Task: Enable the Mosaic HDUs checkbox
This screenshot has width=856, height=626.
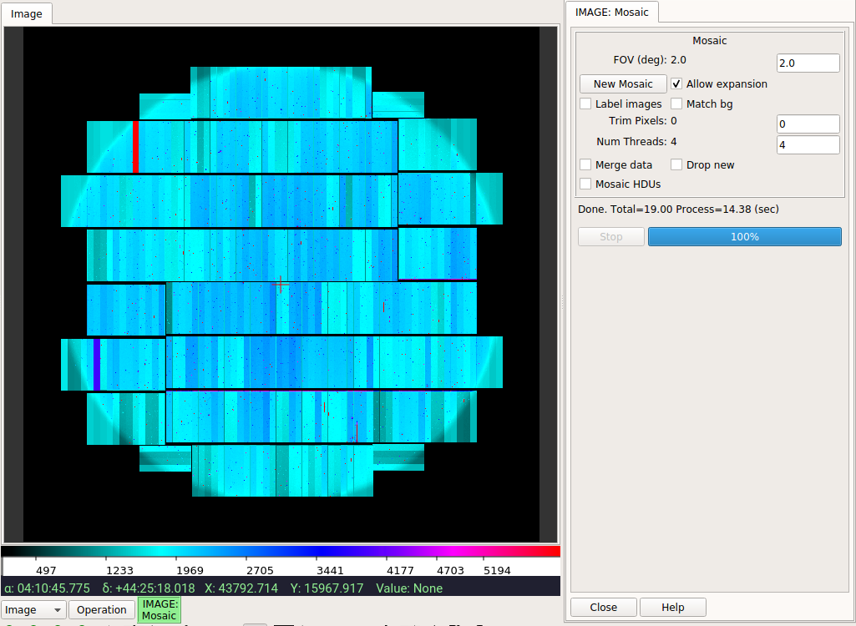Action: click(x=585, y=184)
